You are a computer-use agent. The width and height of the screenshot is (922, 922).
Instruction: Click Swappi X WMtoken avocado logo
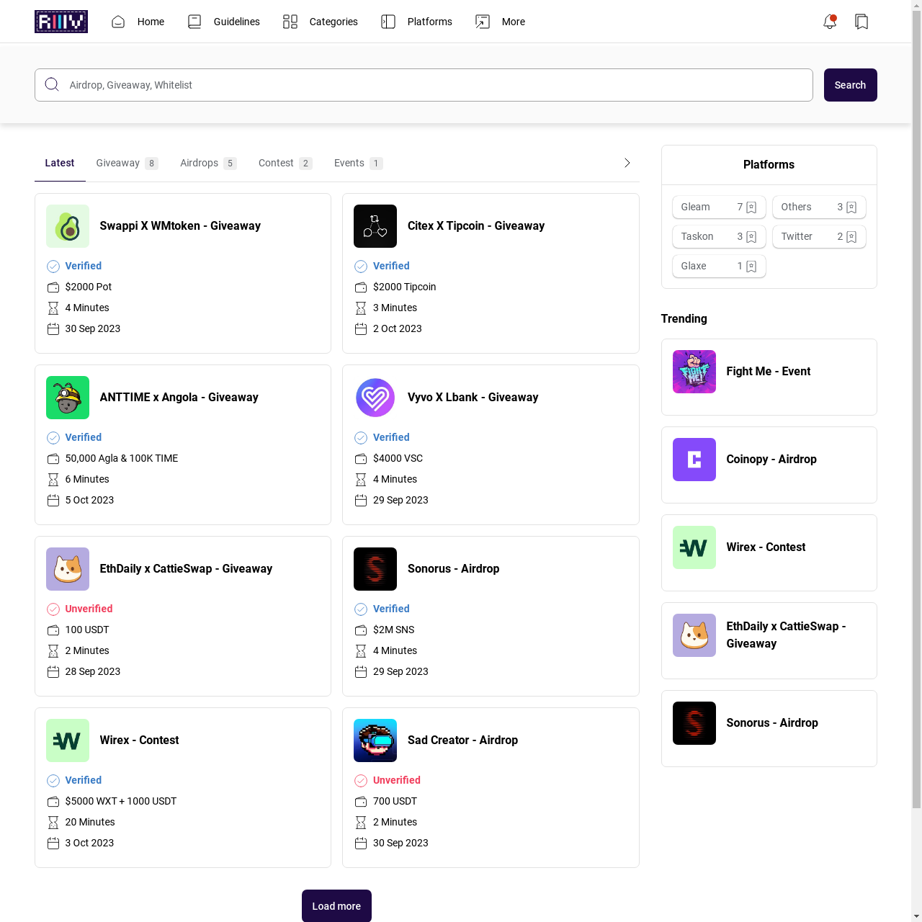pos(68,226)
